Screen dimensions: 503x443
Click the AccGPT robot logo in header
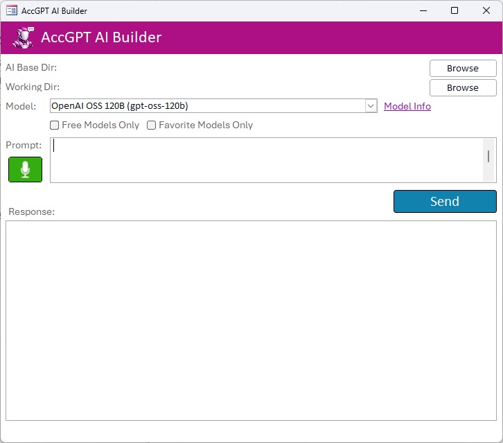pos(23,37)
